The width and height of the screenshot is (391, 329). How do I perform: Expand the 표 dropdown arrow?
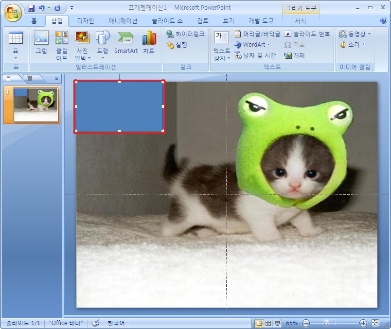tap(16, 58)
